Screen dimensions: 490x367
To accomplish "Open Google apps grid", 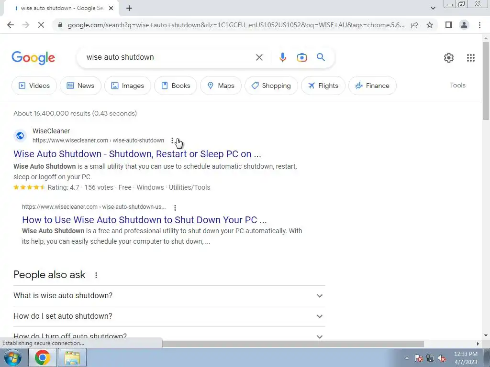I will (x=471, y=58).
